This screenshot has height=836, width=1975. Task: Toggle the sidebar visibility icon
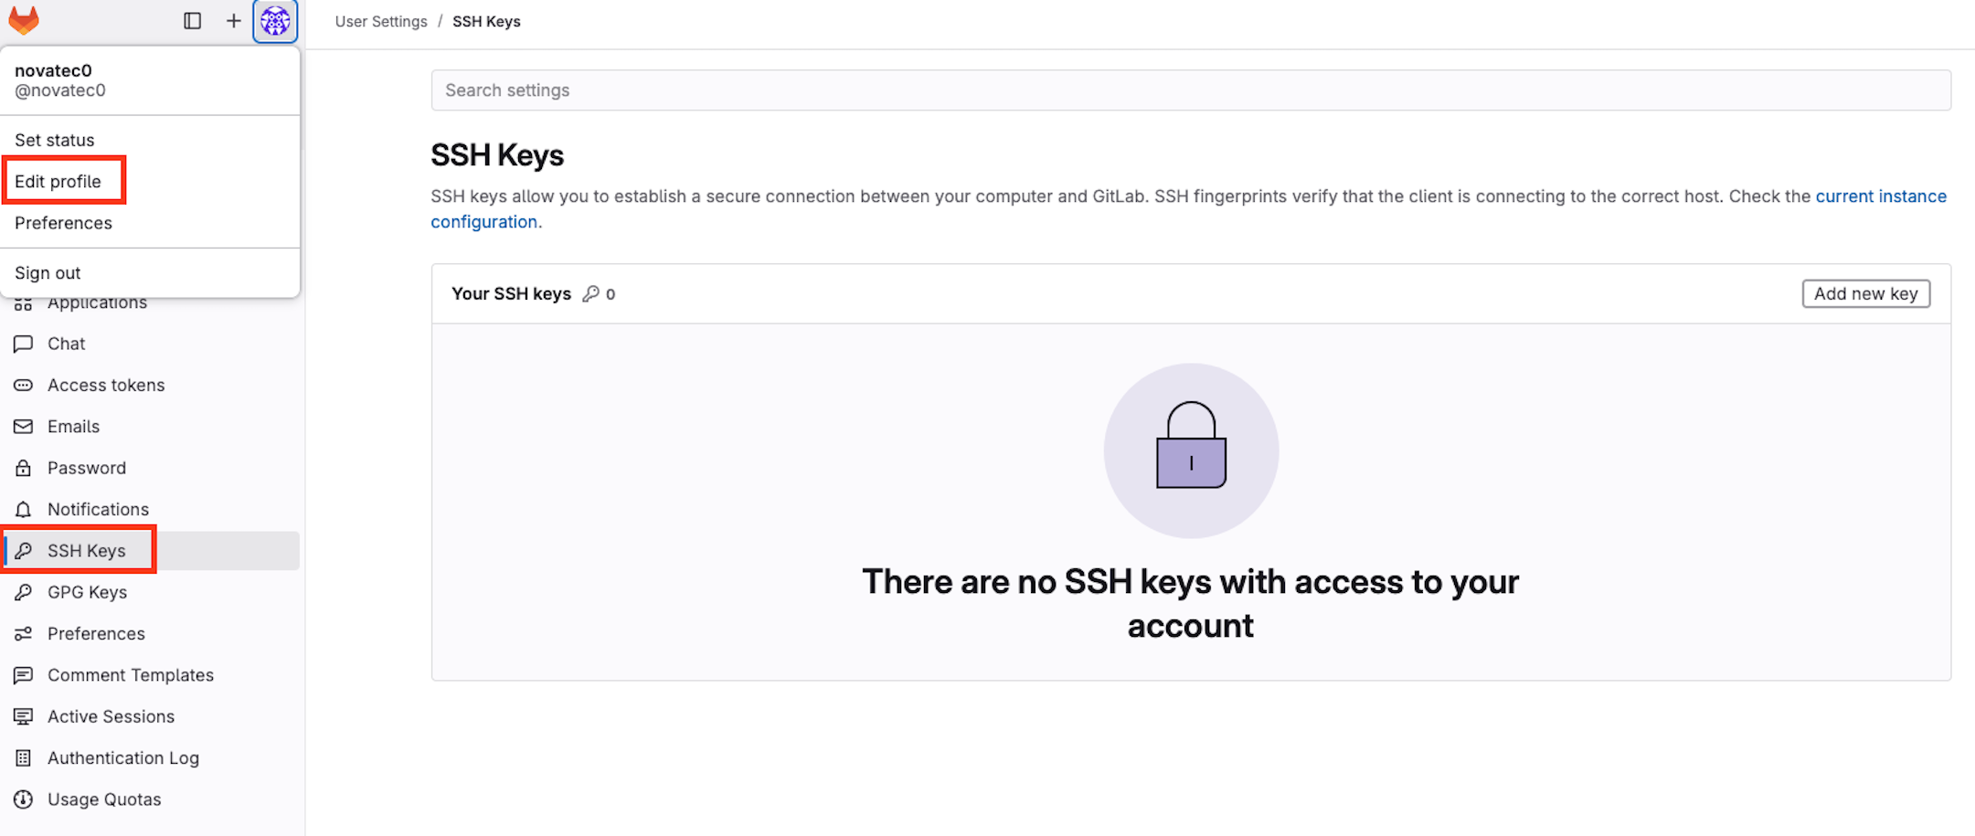pyautogui.click(x=193, y=20)
